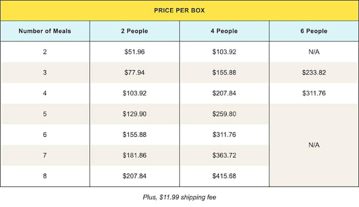The height and width of the screenshot is (207, 359).
Task: Click the 2 People column header
Action: pyautogui.click(x=134, y=31)
